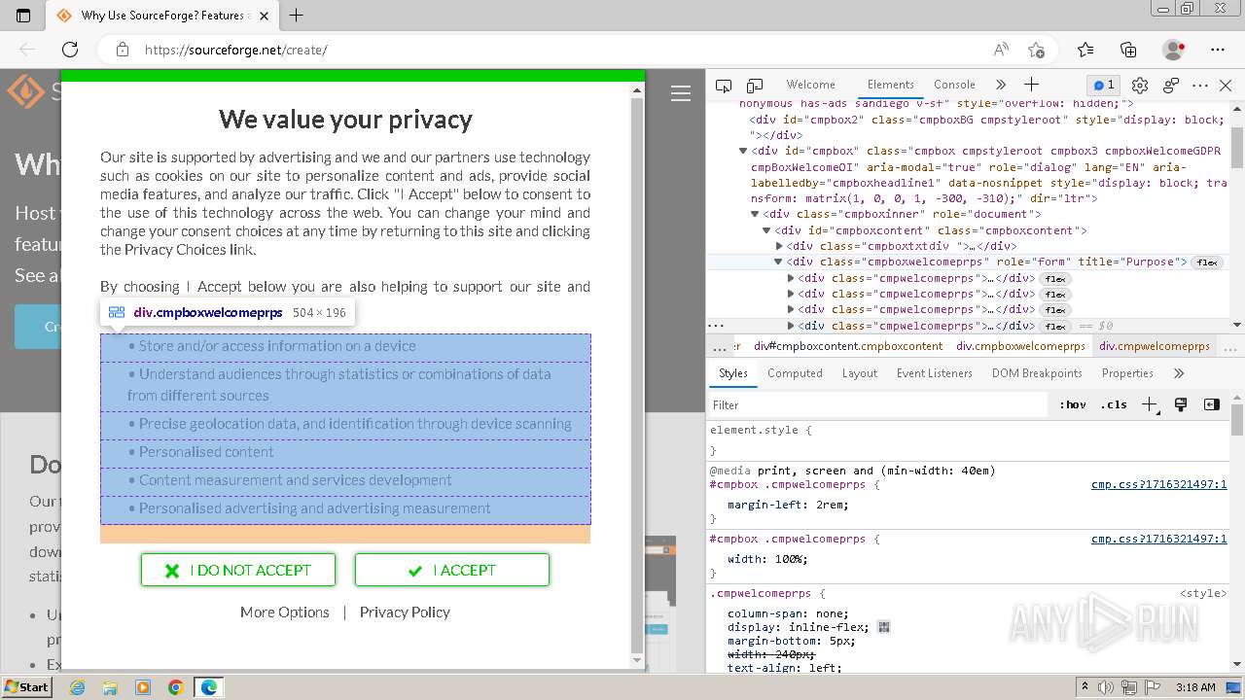Open the browser profile avatar
This screenshot has width=1245, height=700.
1173,50
